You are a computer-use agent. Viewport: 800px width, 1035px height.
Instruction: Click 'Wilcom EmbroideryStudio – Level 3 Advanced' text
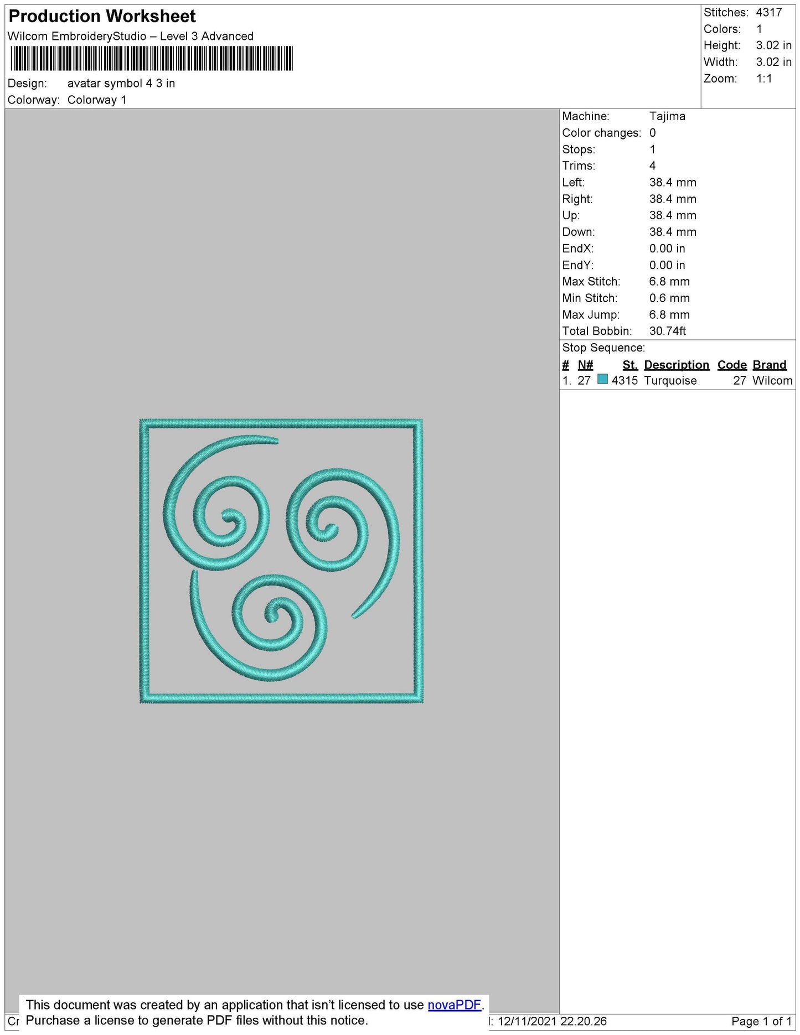click(x=131, y=37)
